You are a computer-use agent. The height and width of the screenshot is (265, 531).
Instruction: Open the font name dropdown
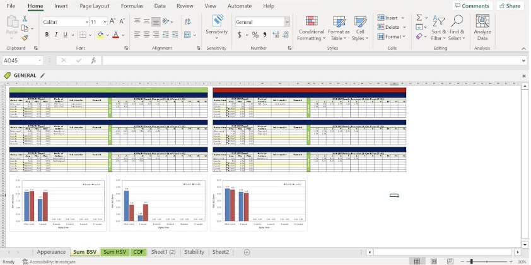86,22
